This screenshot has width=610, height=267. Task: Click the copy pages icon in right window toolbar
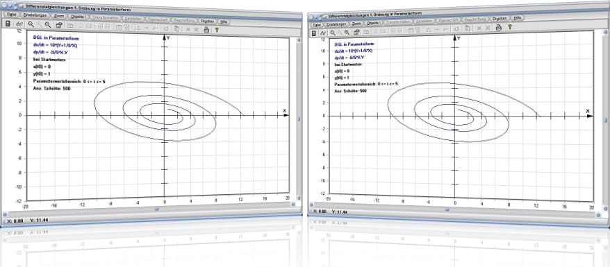467,28
